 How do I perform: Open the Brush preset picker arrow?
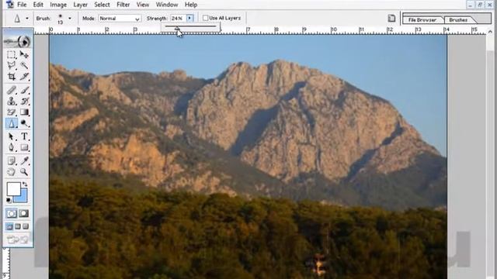[x=70, y=19]
